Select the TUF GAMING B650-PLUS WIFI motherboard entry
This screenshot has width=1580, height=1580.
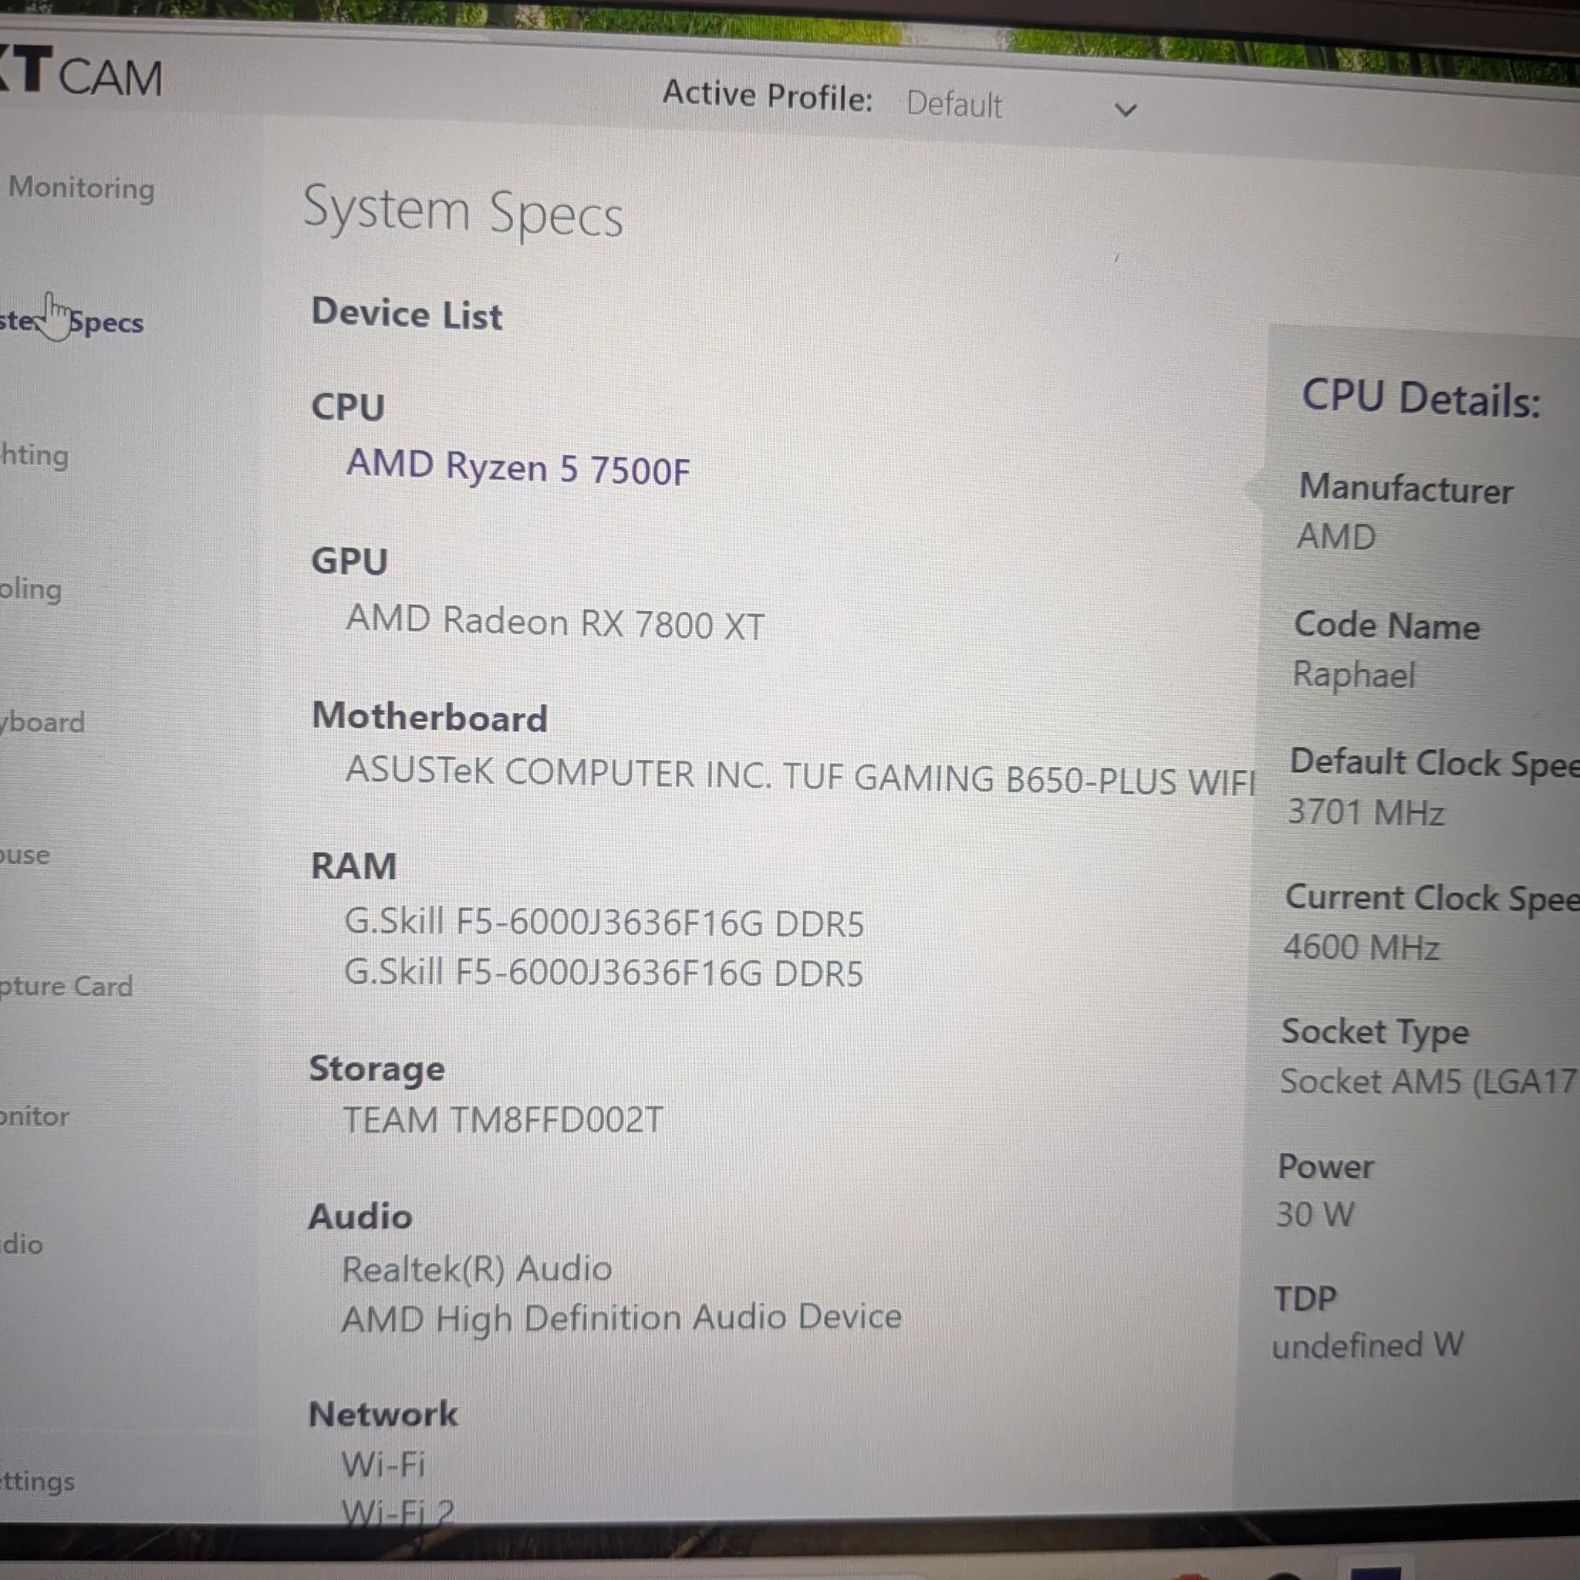800,776
